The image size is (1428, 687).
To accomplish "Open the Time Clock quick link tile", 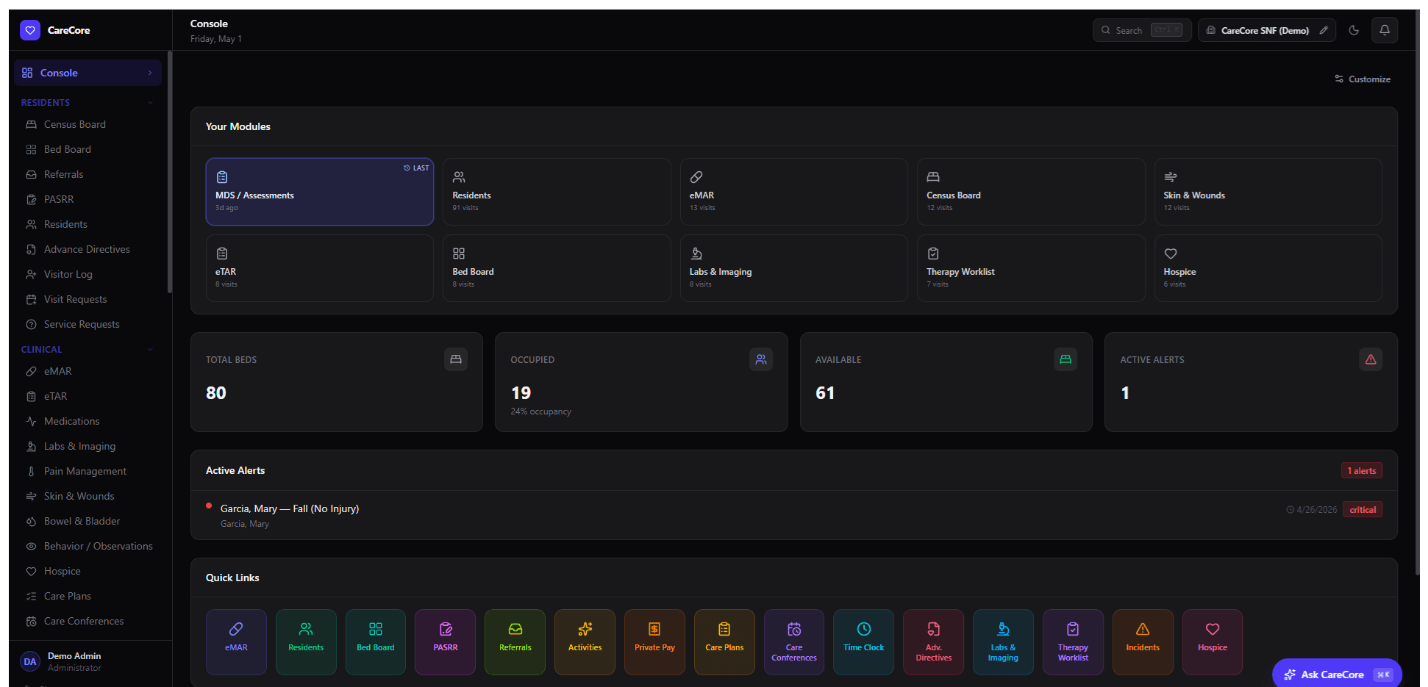I will coord(864,642).
